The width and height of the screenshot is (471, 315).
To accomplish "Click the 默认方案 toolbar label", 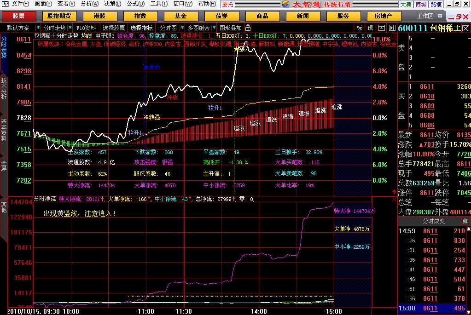I will (x=18, y=28).
